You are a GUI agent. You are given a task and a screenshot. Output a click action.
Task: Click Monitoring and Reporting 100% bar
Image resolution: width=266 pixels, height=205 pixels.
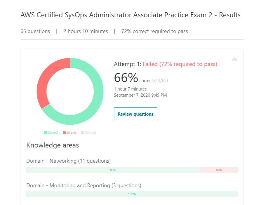pyautogui.click(x=132, y=194)
